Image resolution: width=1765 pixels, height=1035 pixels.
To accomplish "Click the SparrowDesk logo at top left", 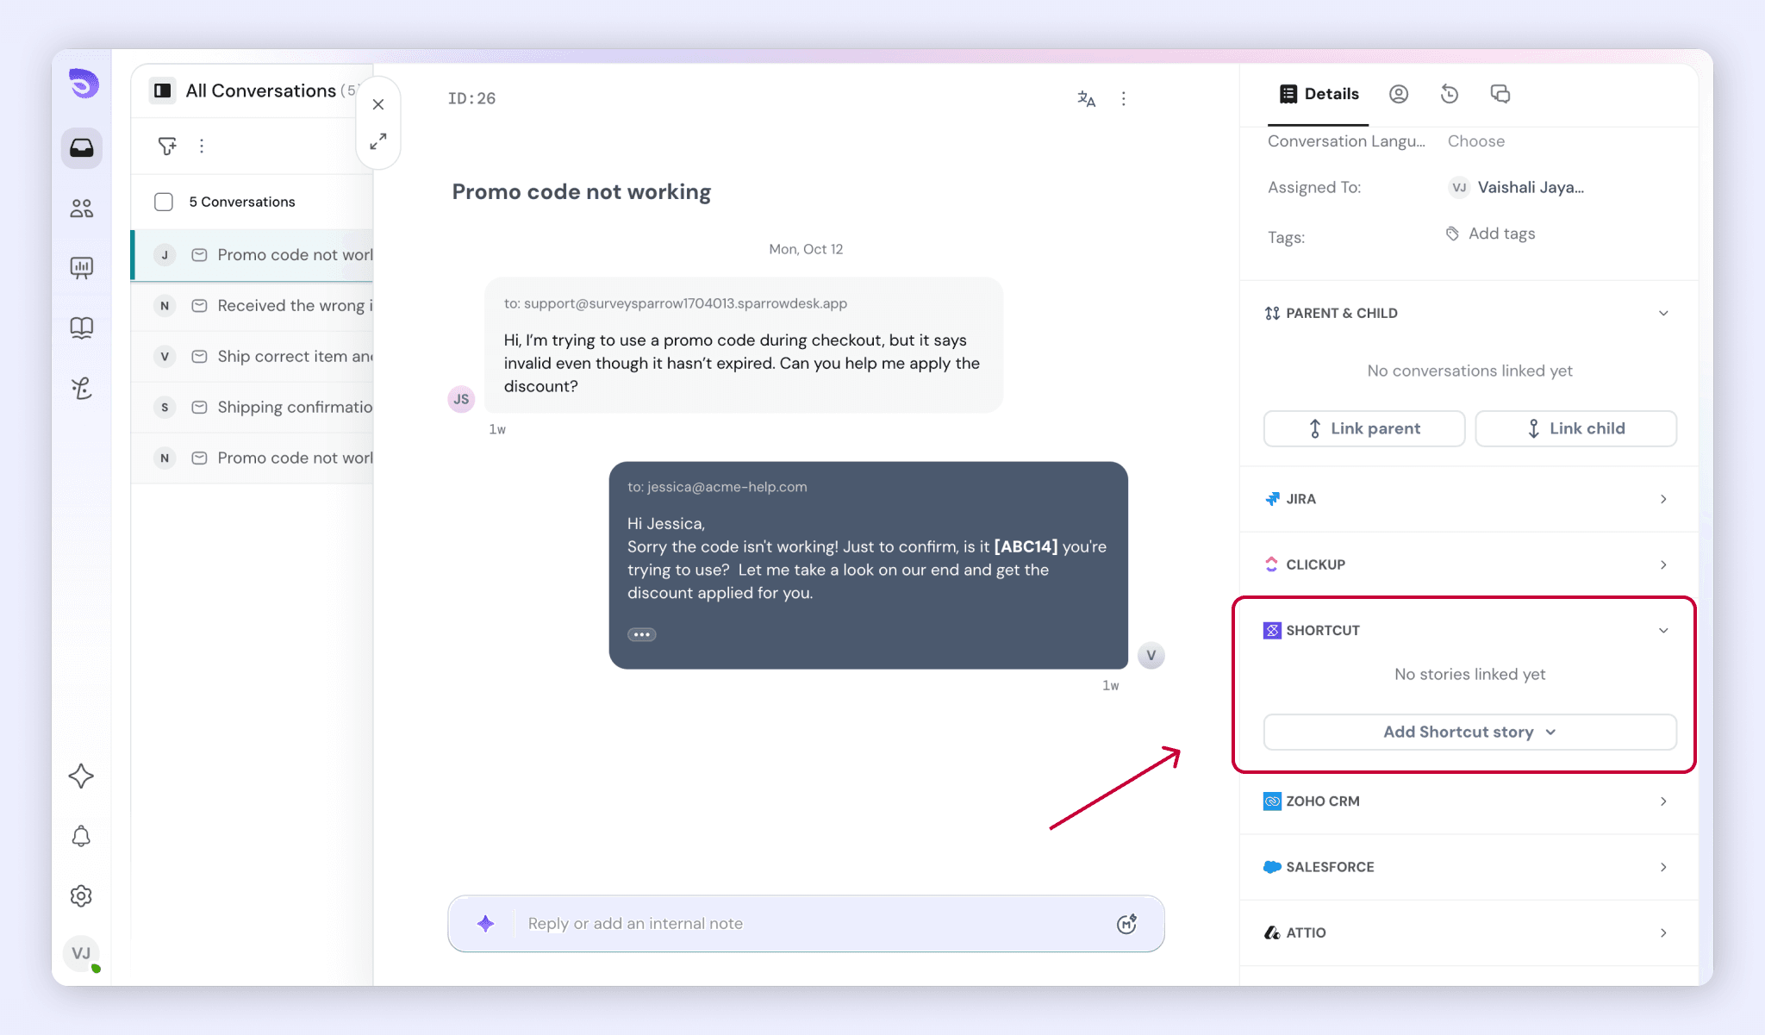I will point(84,84).
